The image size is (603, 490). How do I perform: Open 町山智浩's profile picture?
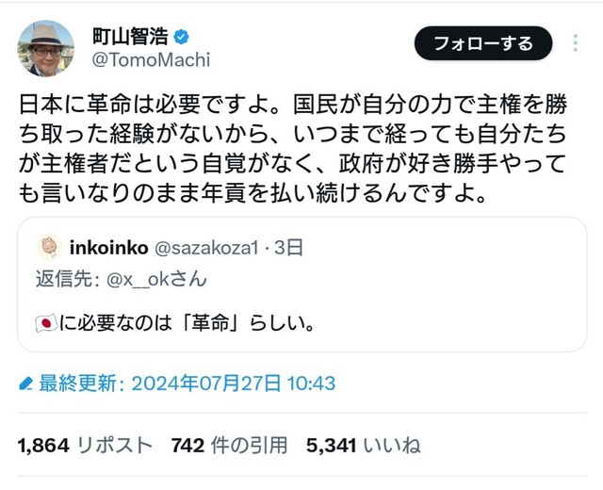(46, 48)
